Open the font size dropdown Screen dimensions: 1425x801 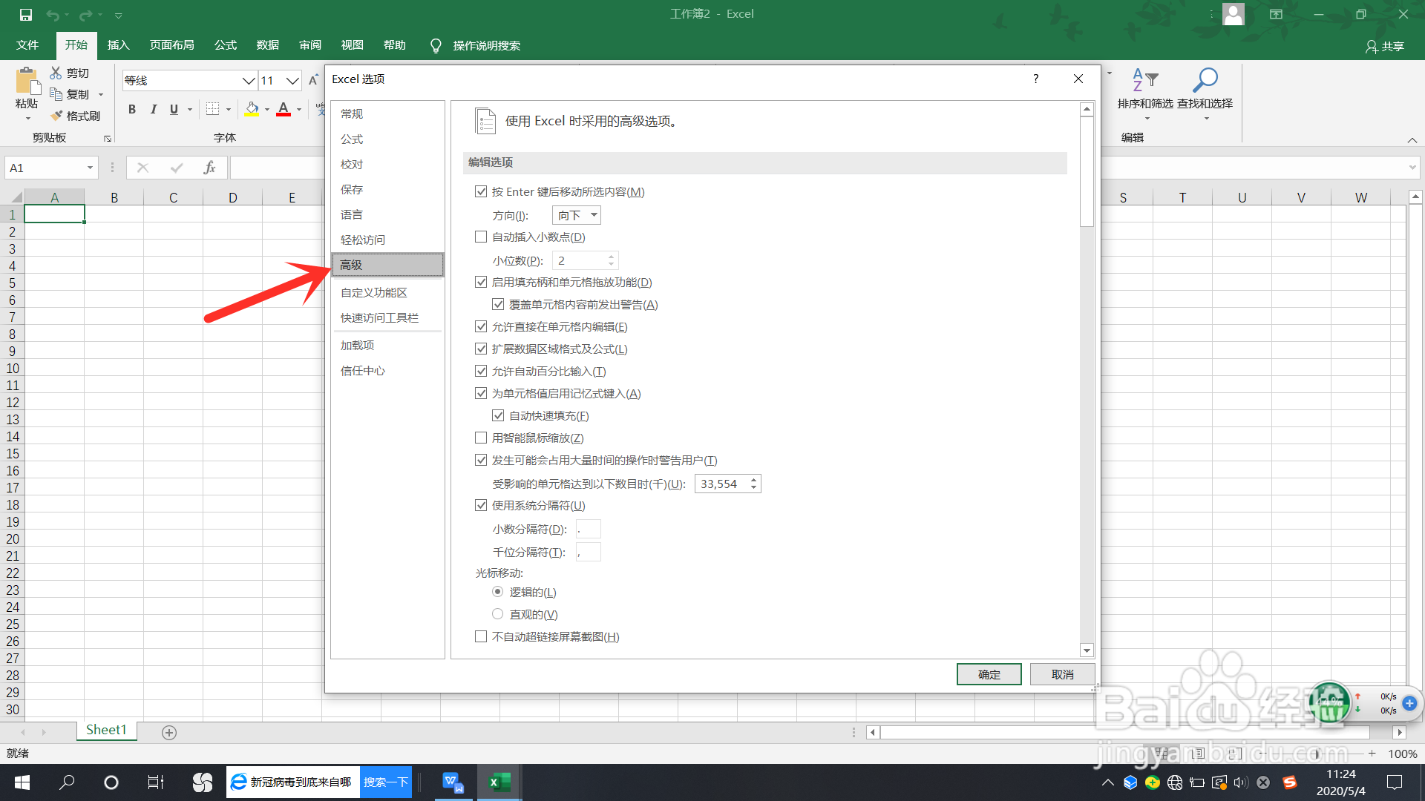(293, 80)
